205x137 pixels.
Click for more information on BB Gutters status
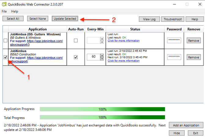[x=124, y=40]
